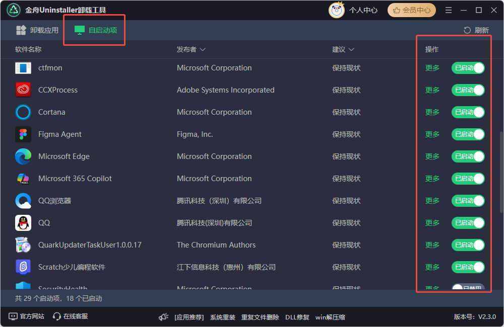Viewport: 504px width, 327px height.
Task: Open the hamburger menu icon
Action: [449, 10]
